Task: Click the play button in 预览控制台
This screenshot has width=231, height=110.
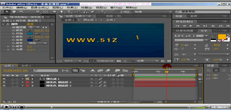Action: coord(191,26)
